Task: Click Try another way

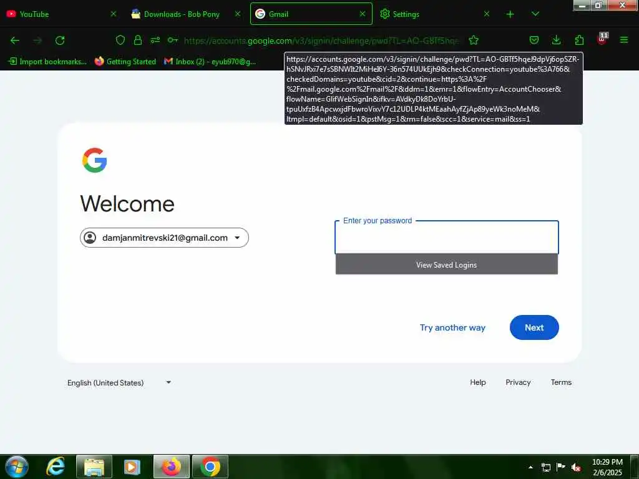Action: [x=452, y=327]
